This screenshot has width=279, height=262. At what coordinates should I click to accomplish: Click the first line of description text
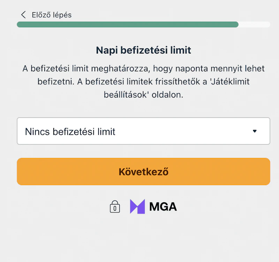[143, 68]
